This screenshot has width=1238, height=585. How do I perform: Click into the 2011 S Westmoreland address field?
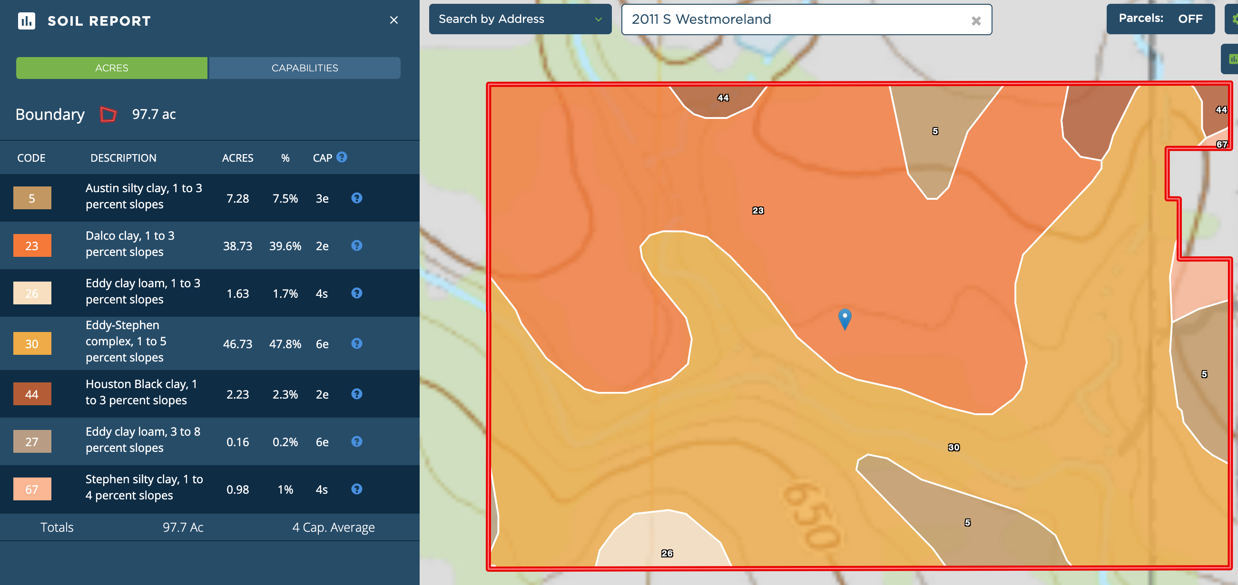[793, 19]
